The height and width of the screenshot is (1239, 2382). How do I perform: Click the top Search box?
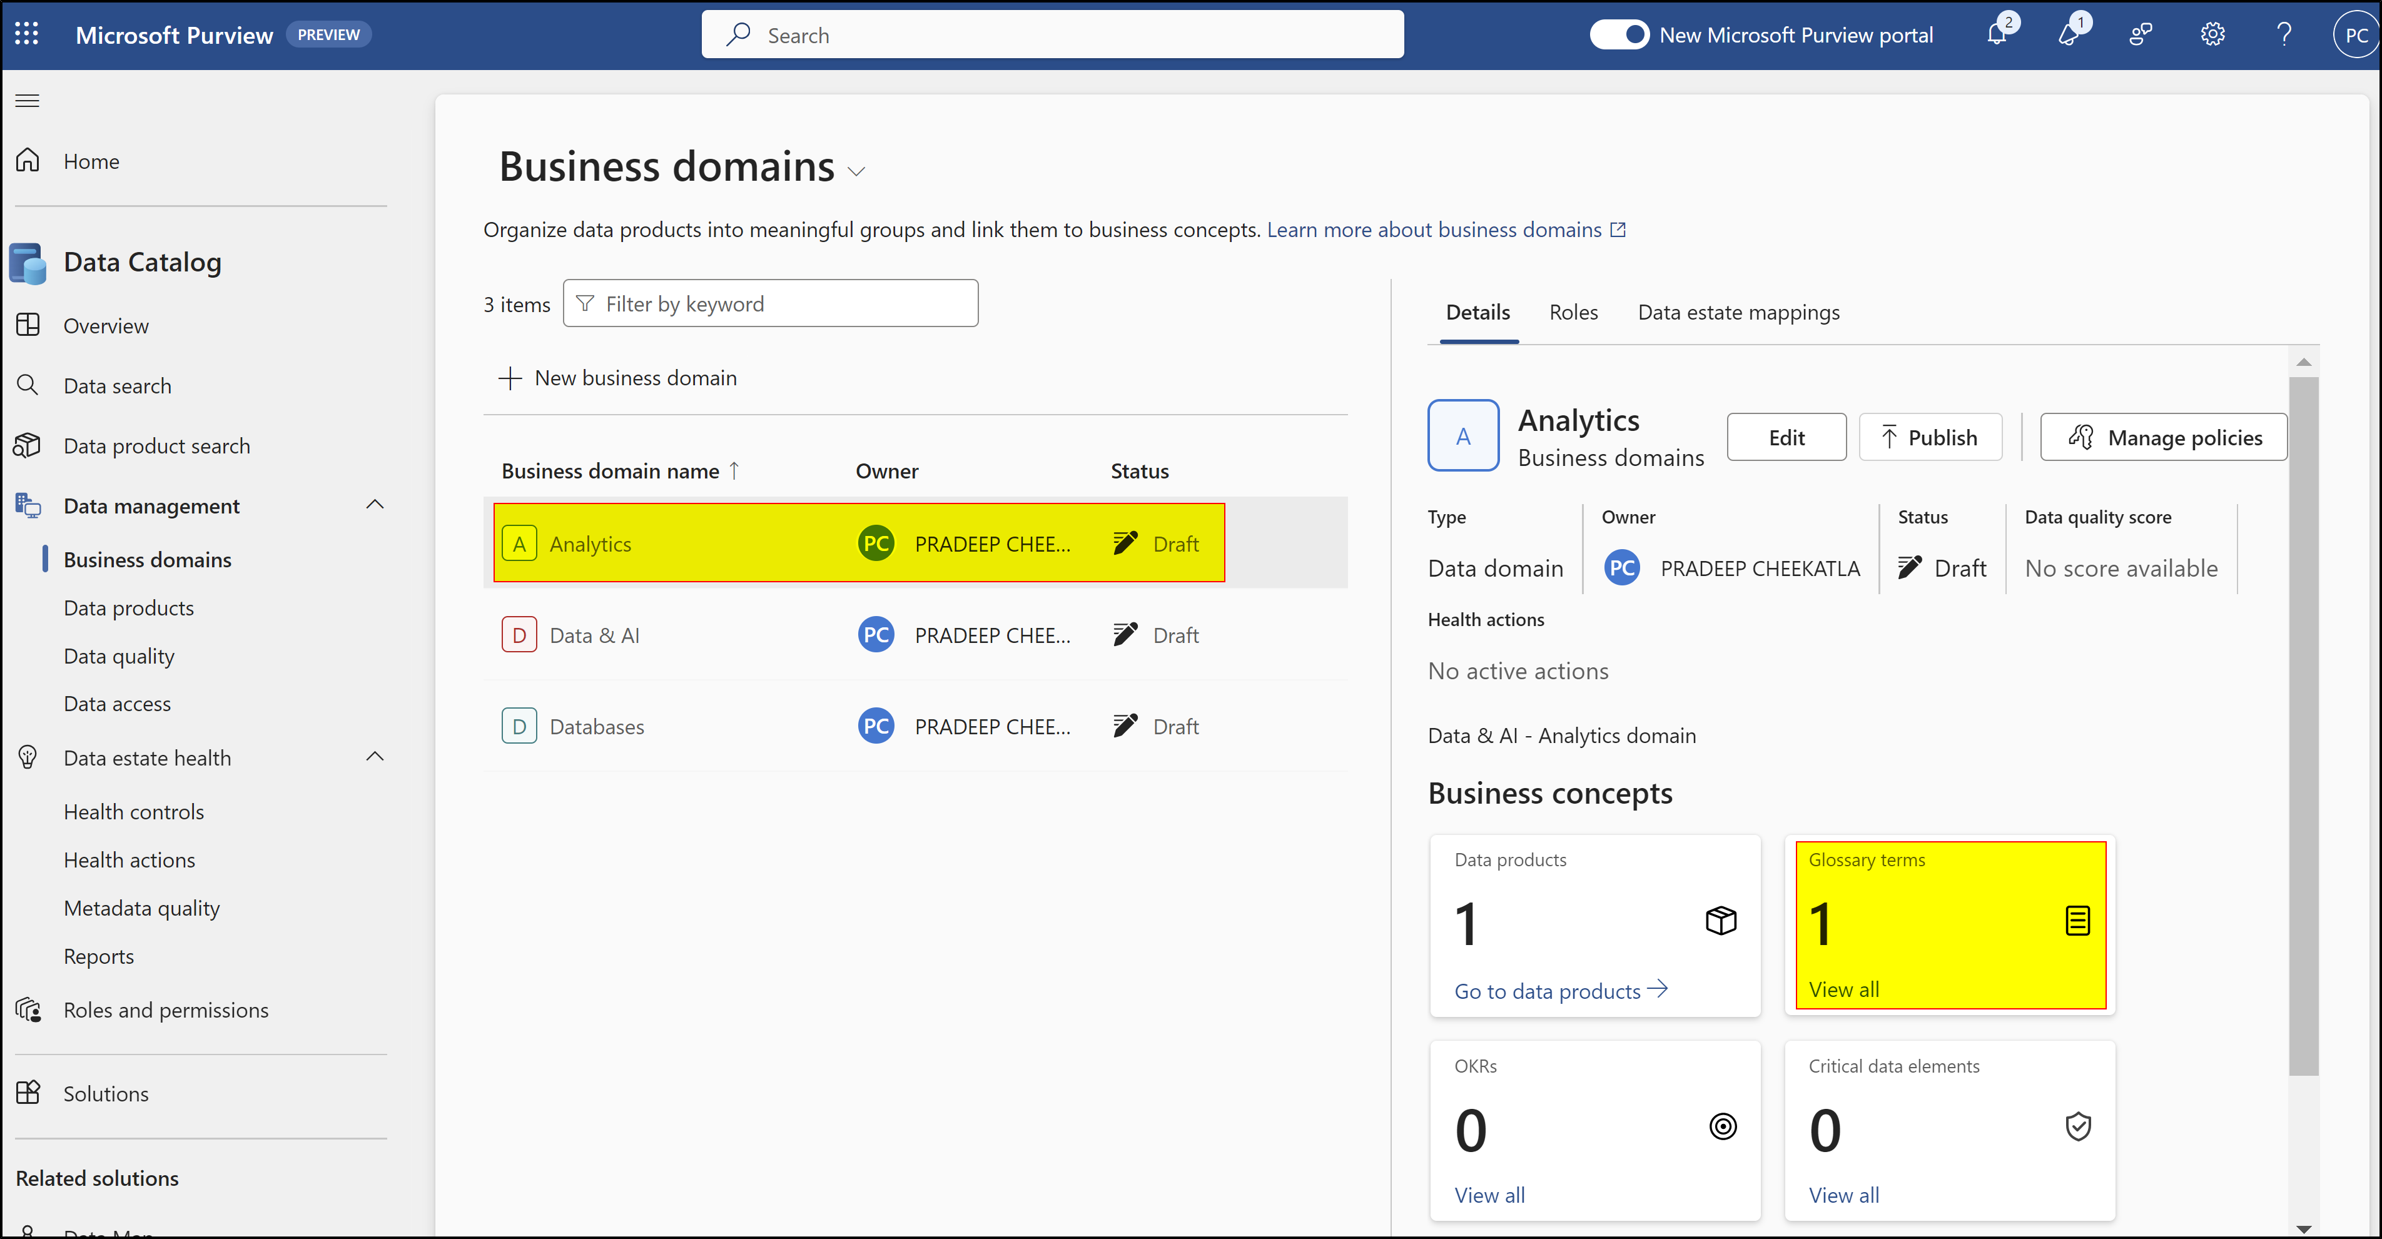[1052, 34]
